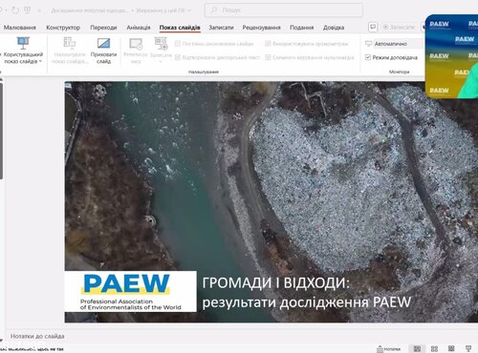
Task: Click the comments speech bubble icon
Action: [373, 27]
